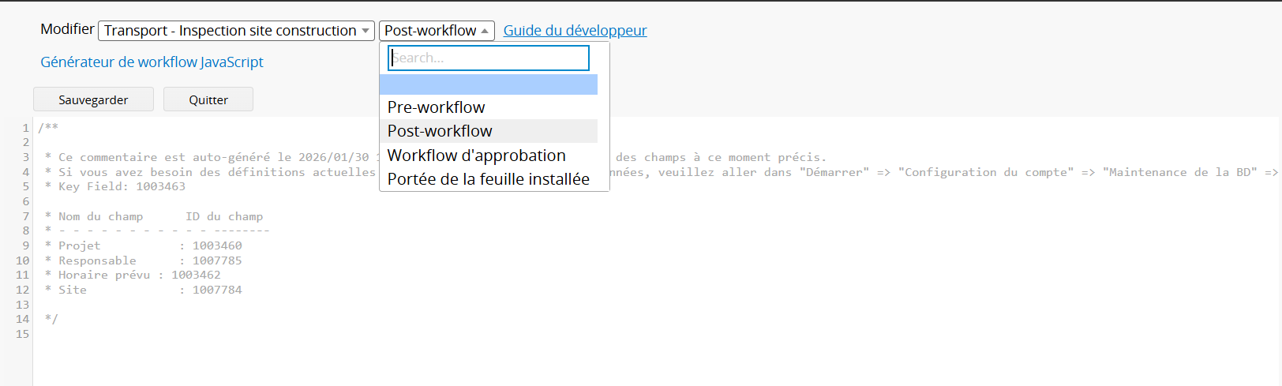Screen dimensions: 1282x386
Task: Select the blank highlighted option in the list
Action: pos(489,84)
